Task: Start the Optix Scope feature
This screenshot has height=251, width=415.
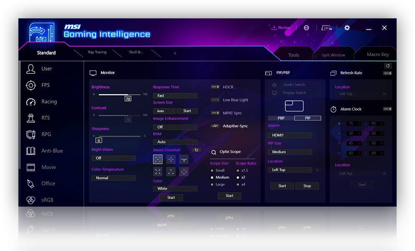Action: click(229, 196)
